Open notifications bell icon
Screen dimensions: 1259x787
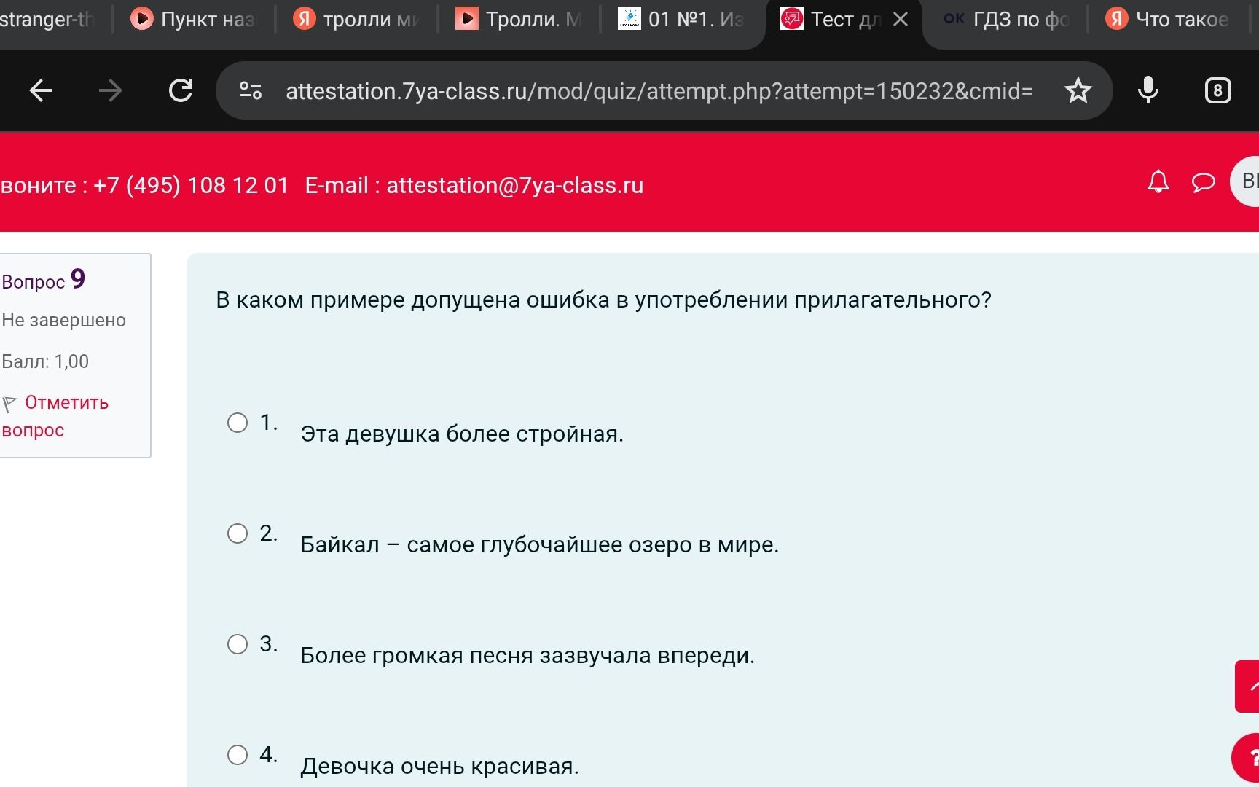(1158, 182)
